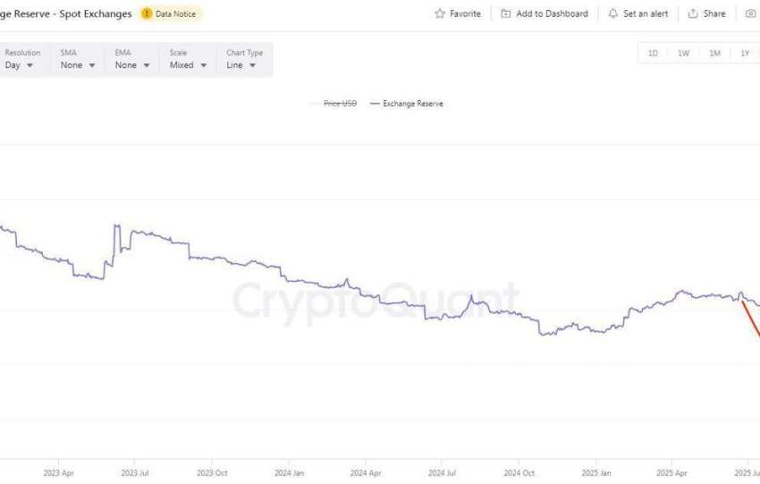Click the Add to Dashboard icon
The height and width of the screenshot is (484, 760).
[506, 13]
